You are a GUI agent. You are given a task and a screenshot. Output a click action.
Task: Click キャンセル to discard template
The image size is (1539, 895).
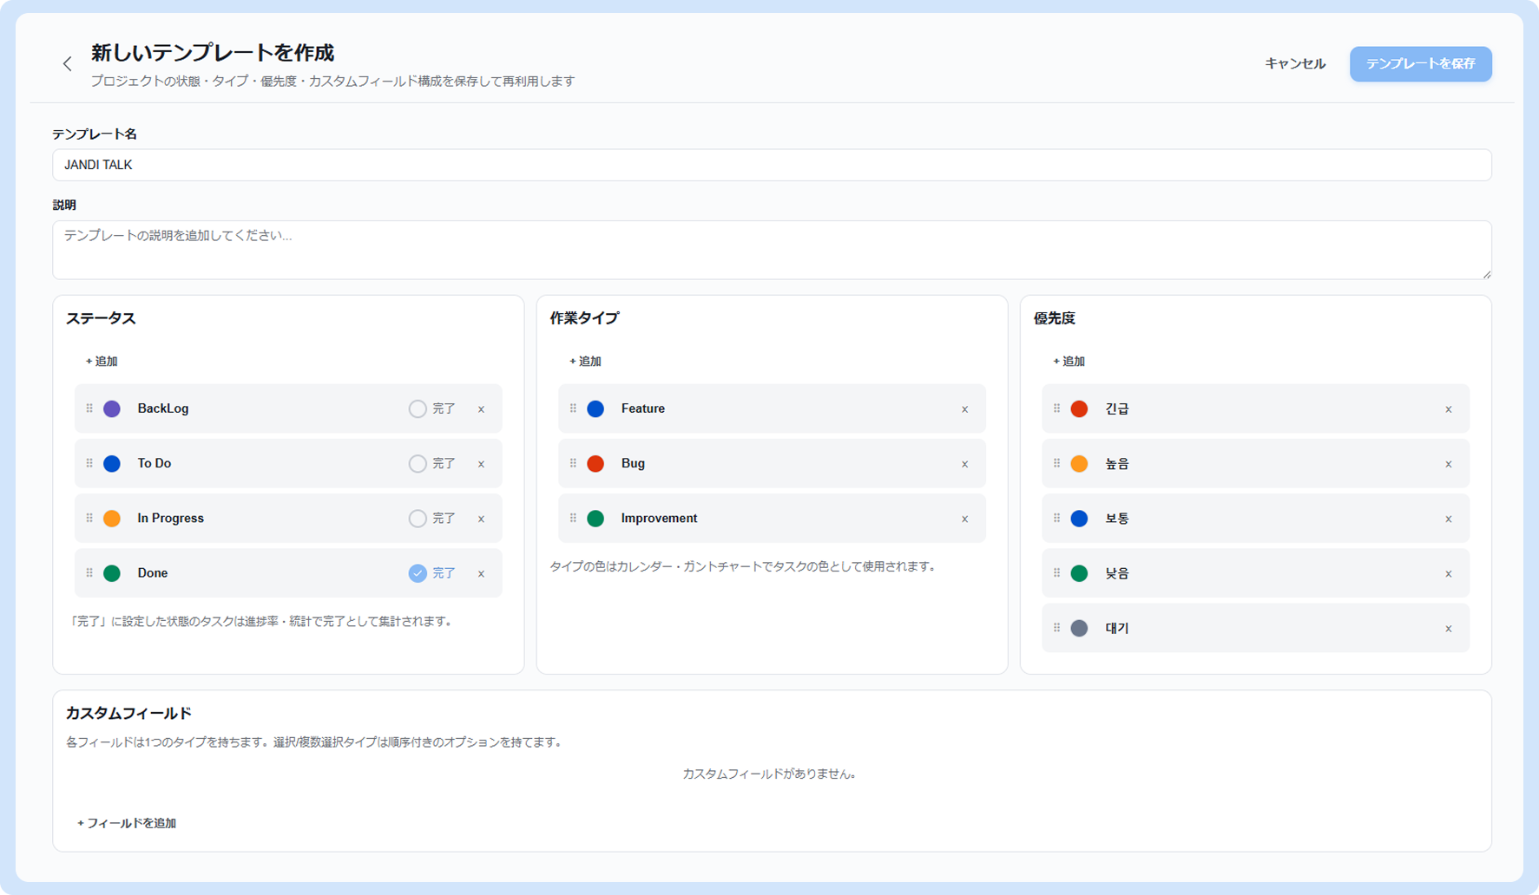[x=1294, y=64]
